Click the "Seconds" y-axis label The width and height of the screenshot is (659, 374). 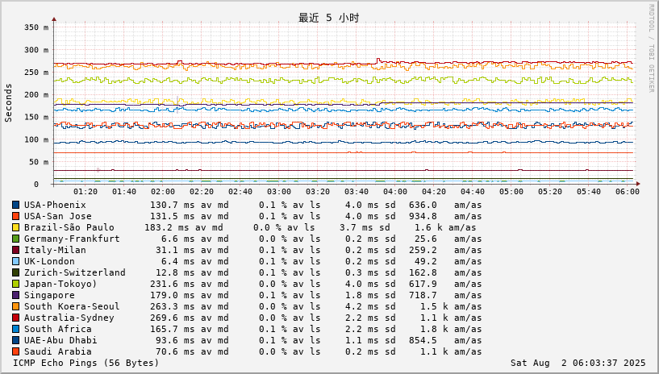click(x=8, y=103)
